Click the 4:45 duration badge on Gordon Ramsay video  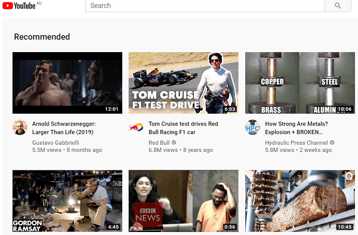pyautogui.click(x=113, y=227)
